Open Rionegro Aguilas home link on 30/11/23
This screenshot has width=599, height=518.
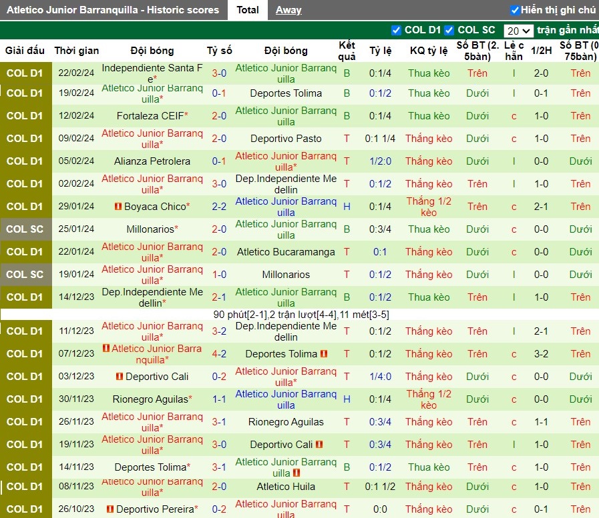[150, 399]
